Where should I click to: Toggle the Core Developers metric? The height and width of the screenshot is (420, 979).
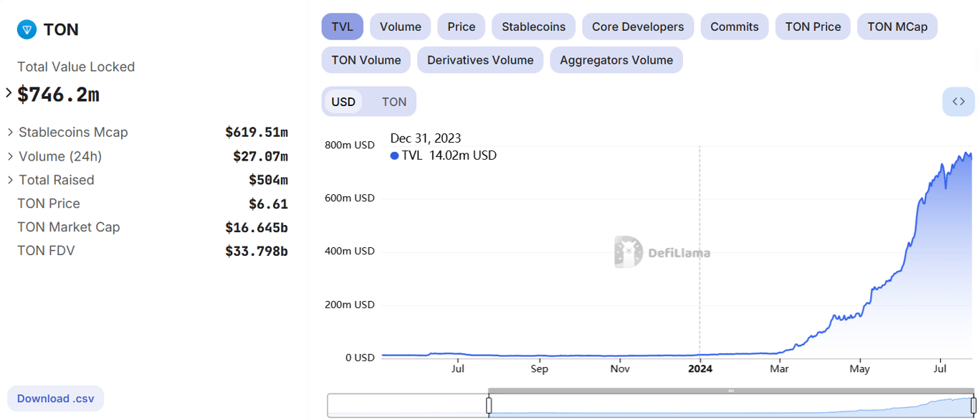tap(638, 27)
